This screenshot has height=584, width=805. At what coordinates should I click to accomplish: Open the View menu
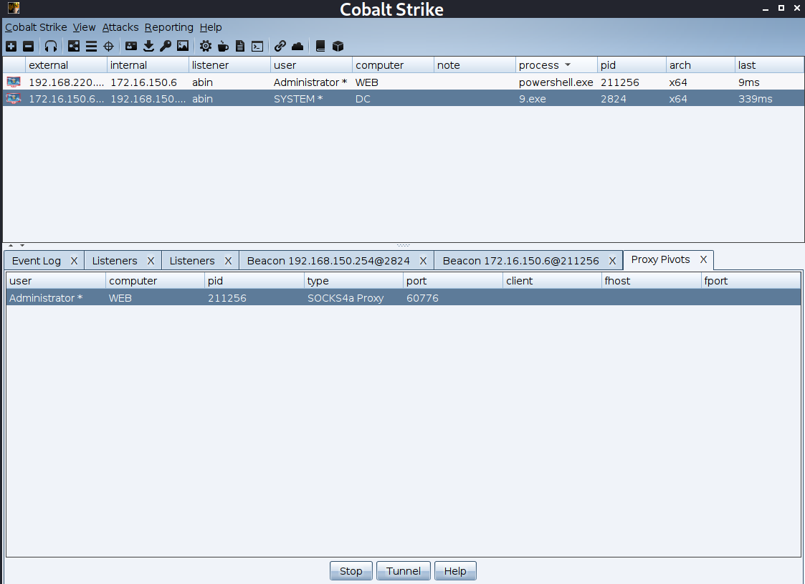coord(84,27)
